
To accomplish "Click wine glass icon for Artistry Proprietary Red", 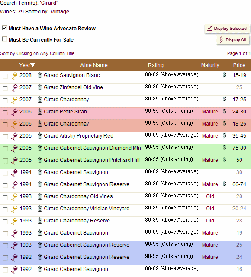I will click(14, 137).
